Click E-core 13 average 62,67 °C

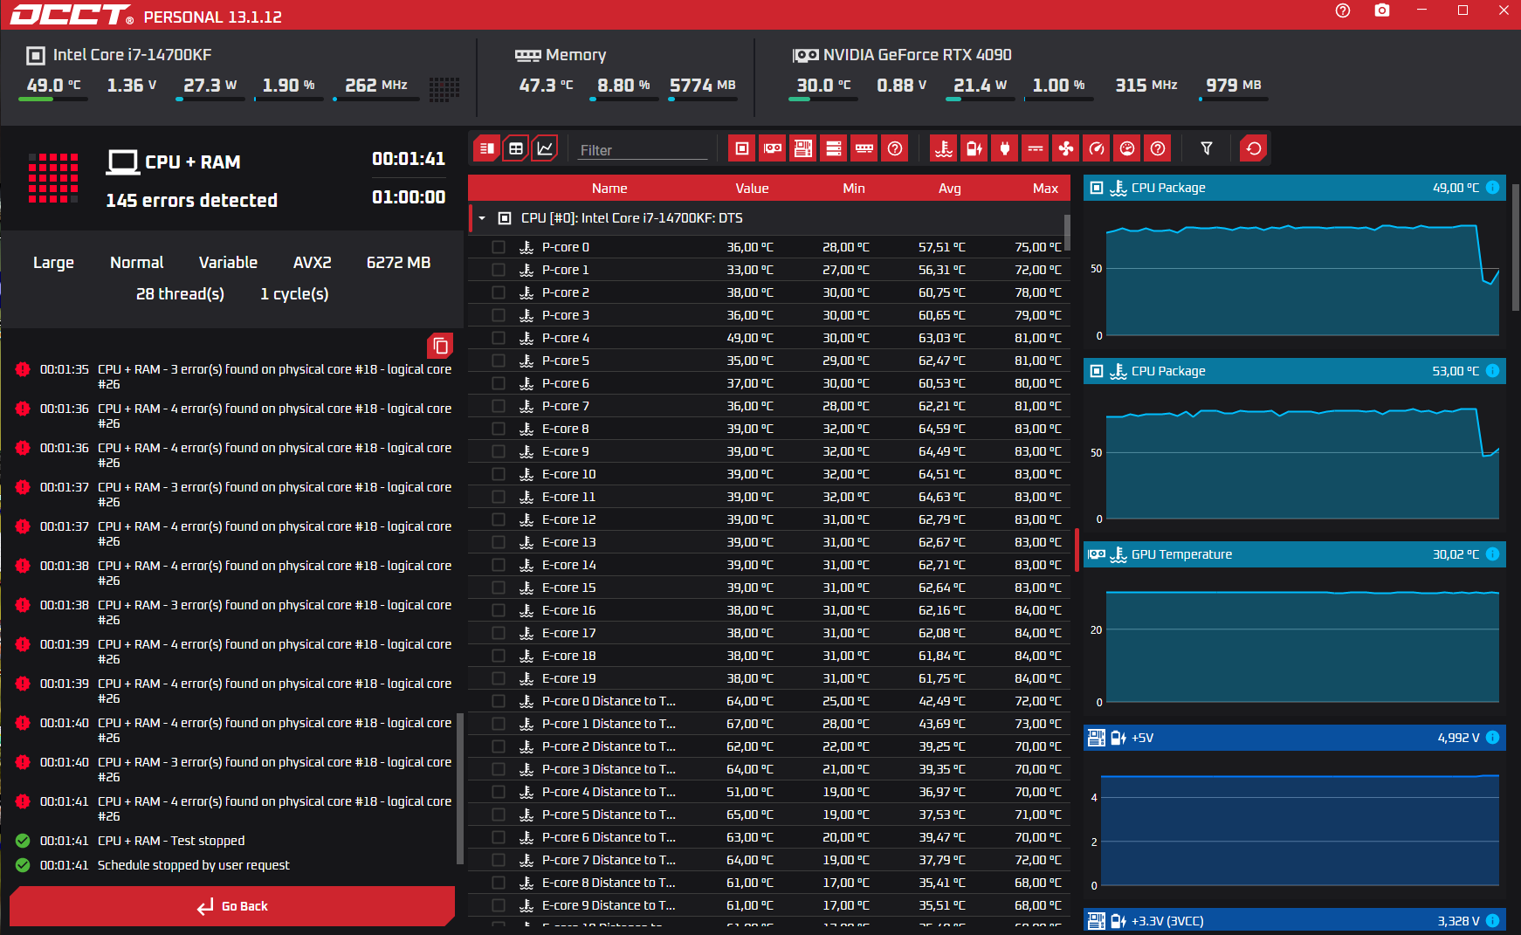point(941,542)
